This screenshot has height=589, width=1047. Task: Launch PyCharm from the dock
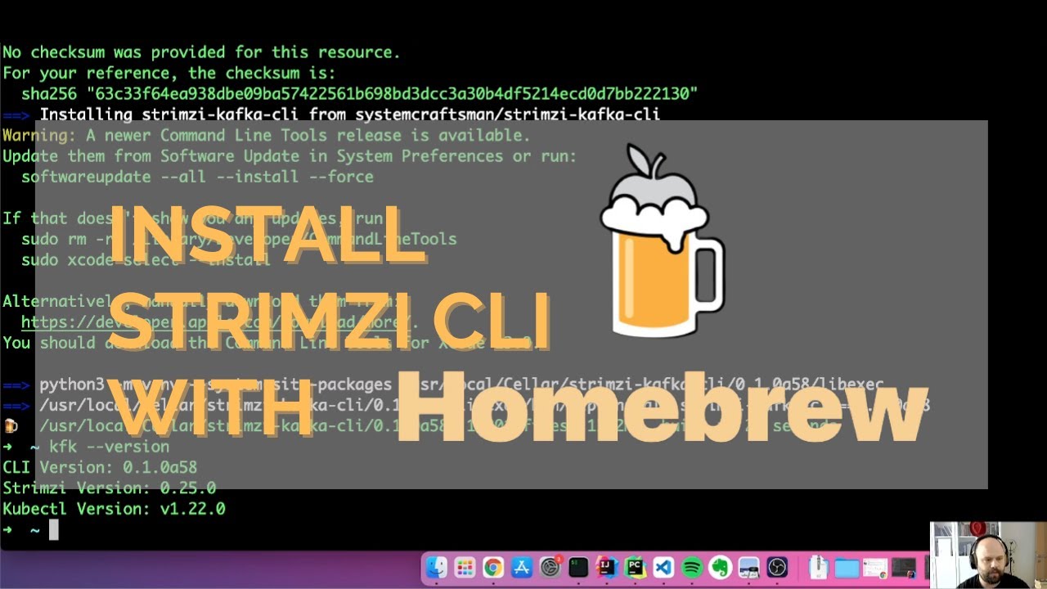635,567
